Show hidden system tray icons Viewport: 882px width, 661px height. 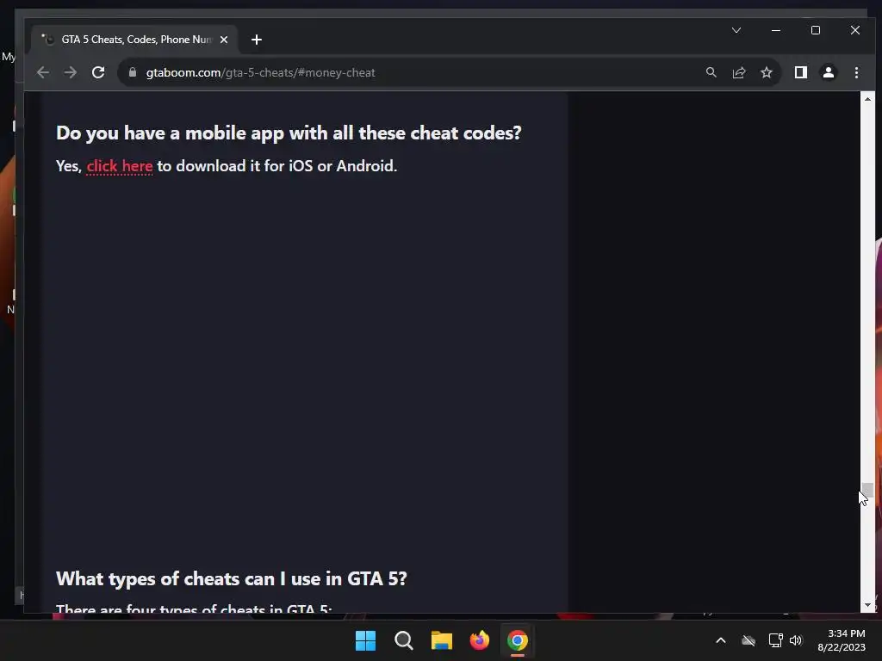pyautogui.click(x=721, y=640)
